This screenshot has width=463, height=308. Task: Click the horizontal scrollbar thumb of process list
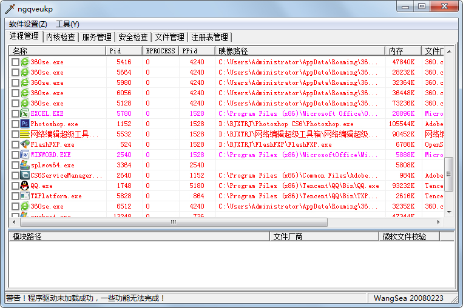(173, 222)
